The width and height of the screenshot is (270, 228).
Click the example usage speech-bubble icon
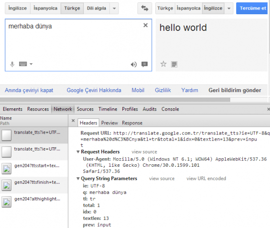tap(144, 64)
